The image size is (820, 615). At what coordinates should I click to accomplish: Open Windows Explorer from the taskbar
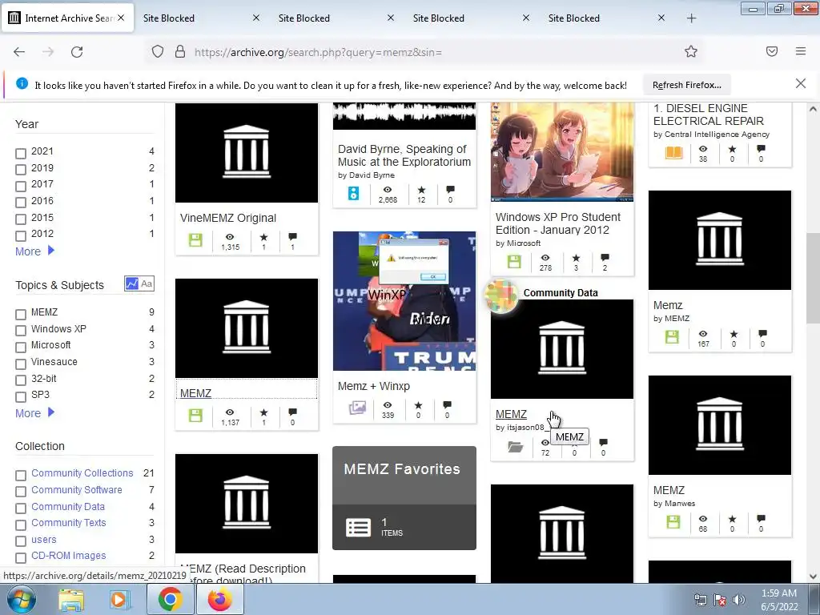coord(71,600)
